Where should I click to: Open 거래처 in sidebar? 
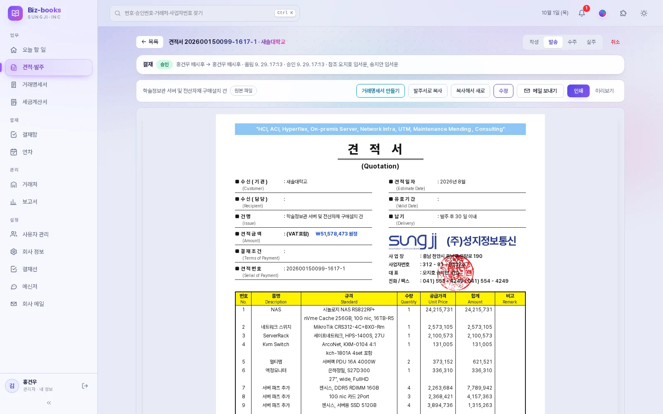coord(49,184)
